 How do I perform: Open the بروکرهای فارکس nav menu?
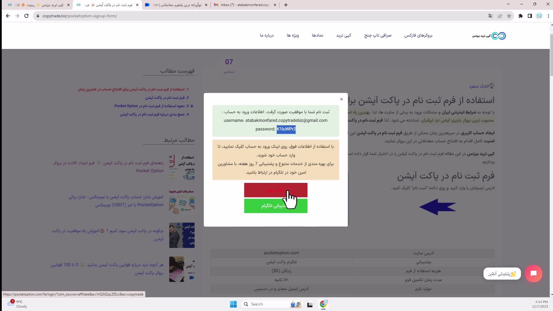pos(418,35)
